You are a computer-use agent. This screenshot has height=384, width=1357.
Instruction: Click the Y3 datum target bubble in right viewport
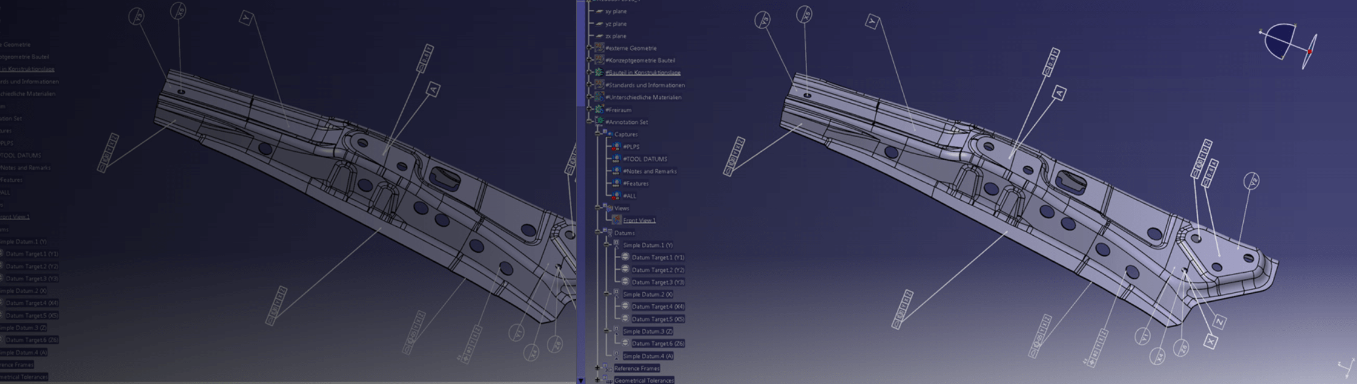pos(763,21)
